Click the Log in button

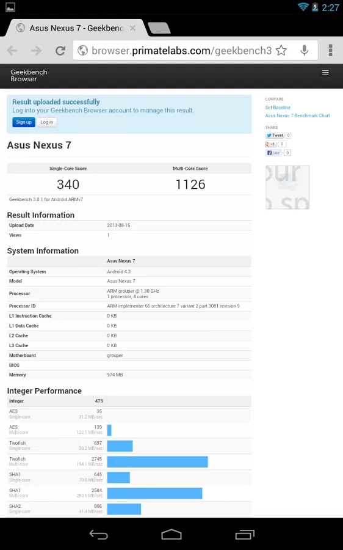point(47,122)
